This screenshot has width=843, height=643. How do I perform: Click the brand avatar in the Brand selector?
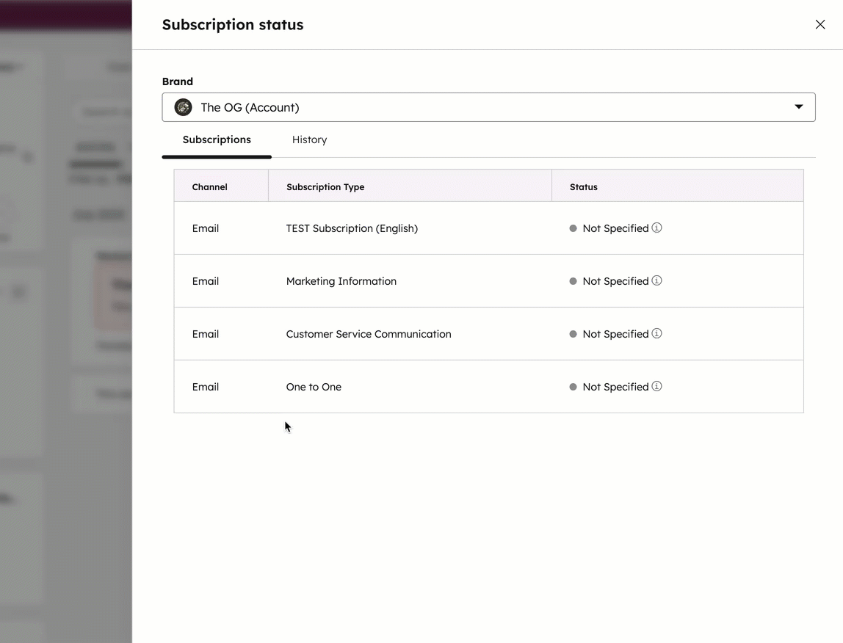183,107
